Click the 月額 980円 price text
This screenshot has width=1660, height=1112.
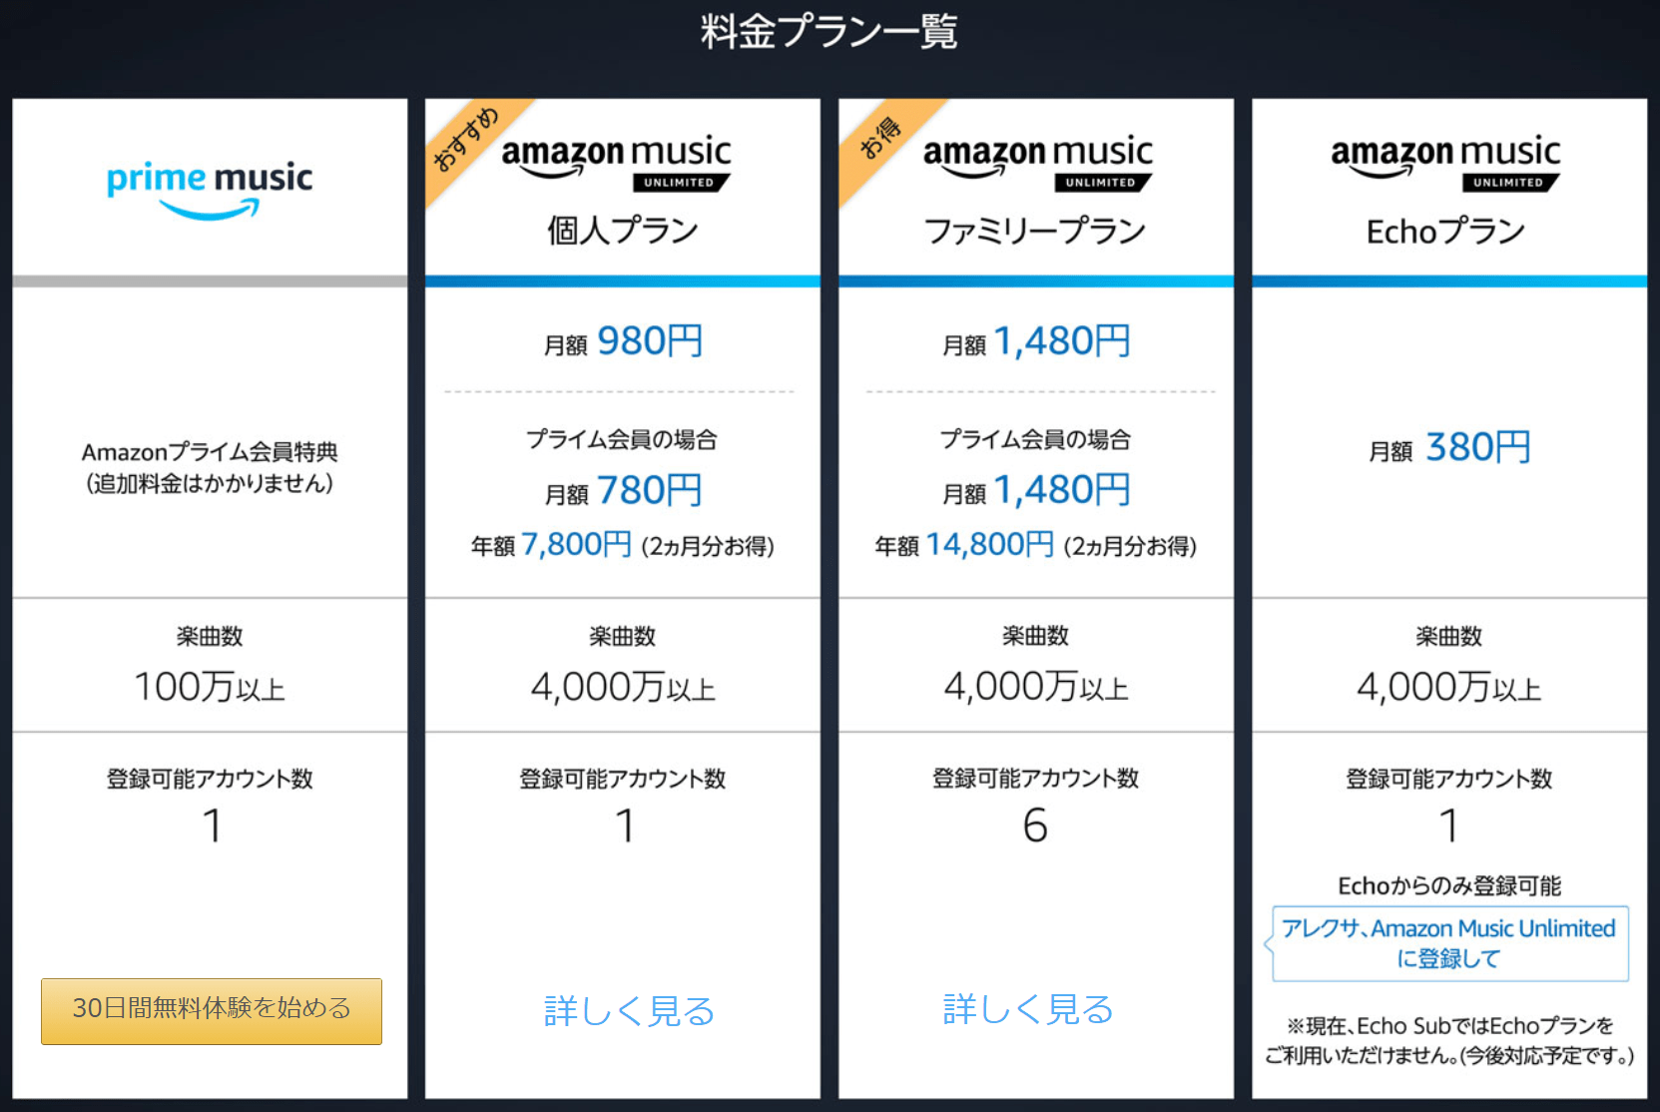pos(623,340)
